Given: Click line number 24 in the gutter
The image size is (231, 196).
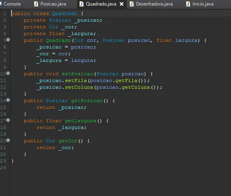Looking at the screenshot, I should tap(3, 168).
